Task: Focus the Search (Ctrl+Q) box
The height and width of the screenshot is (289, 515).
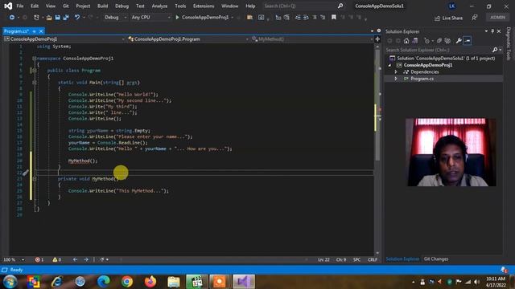Action: pyautogui.click(x=304, y=6)
